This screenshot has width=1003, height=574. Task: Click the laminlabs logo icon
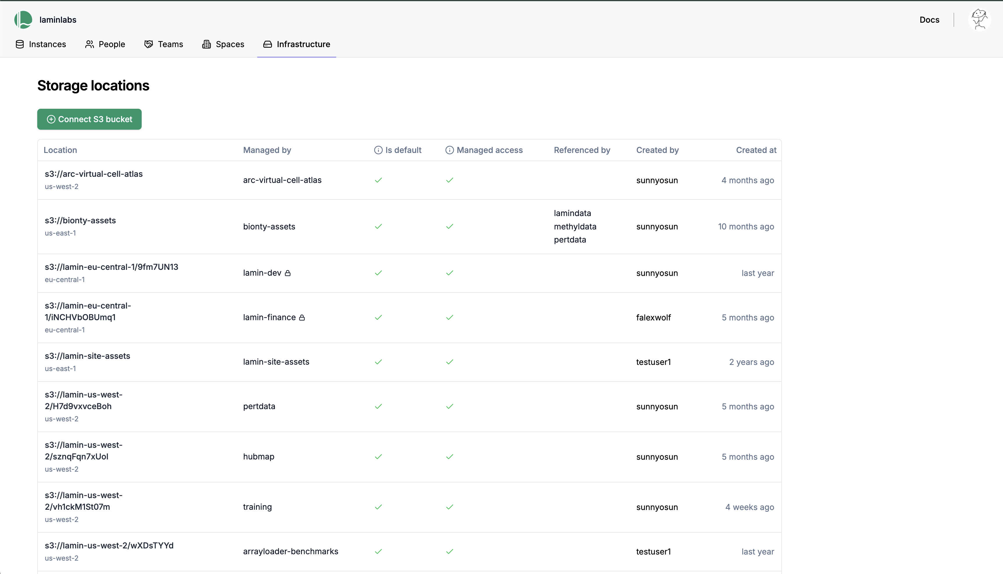pos(23,20)
